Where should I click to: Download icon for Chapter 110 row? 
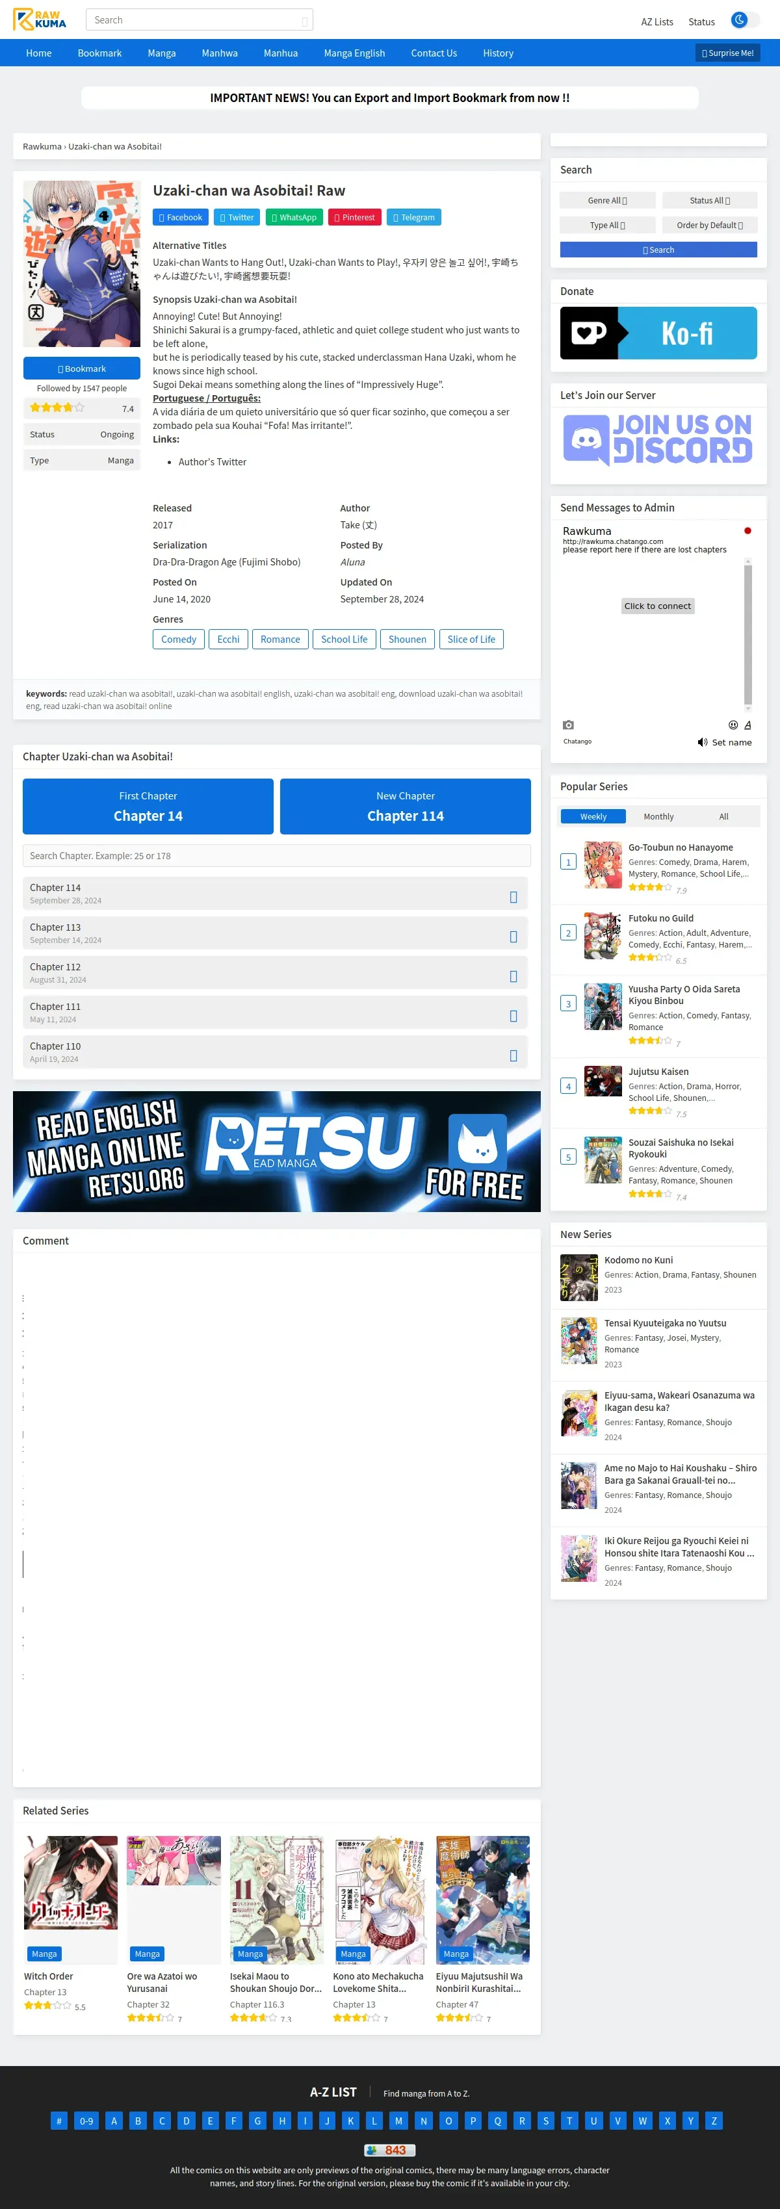513,1057
